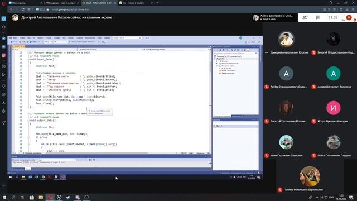Viewport: 357px width, 201px height.
Task: Open Downloads icon in Opera sidebar
Action: click(4, 103)
